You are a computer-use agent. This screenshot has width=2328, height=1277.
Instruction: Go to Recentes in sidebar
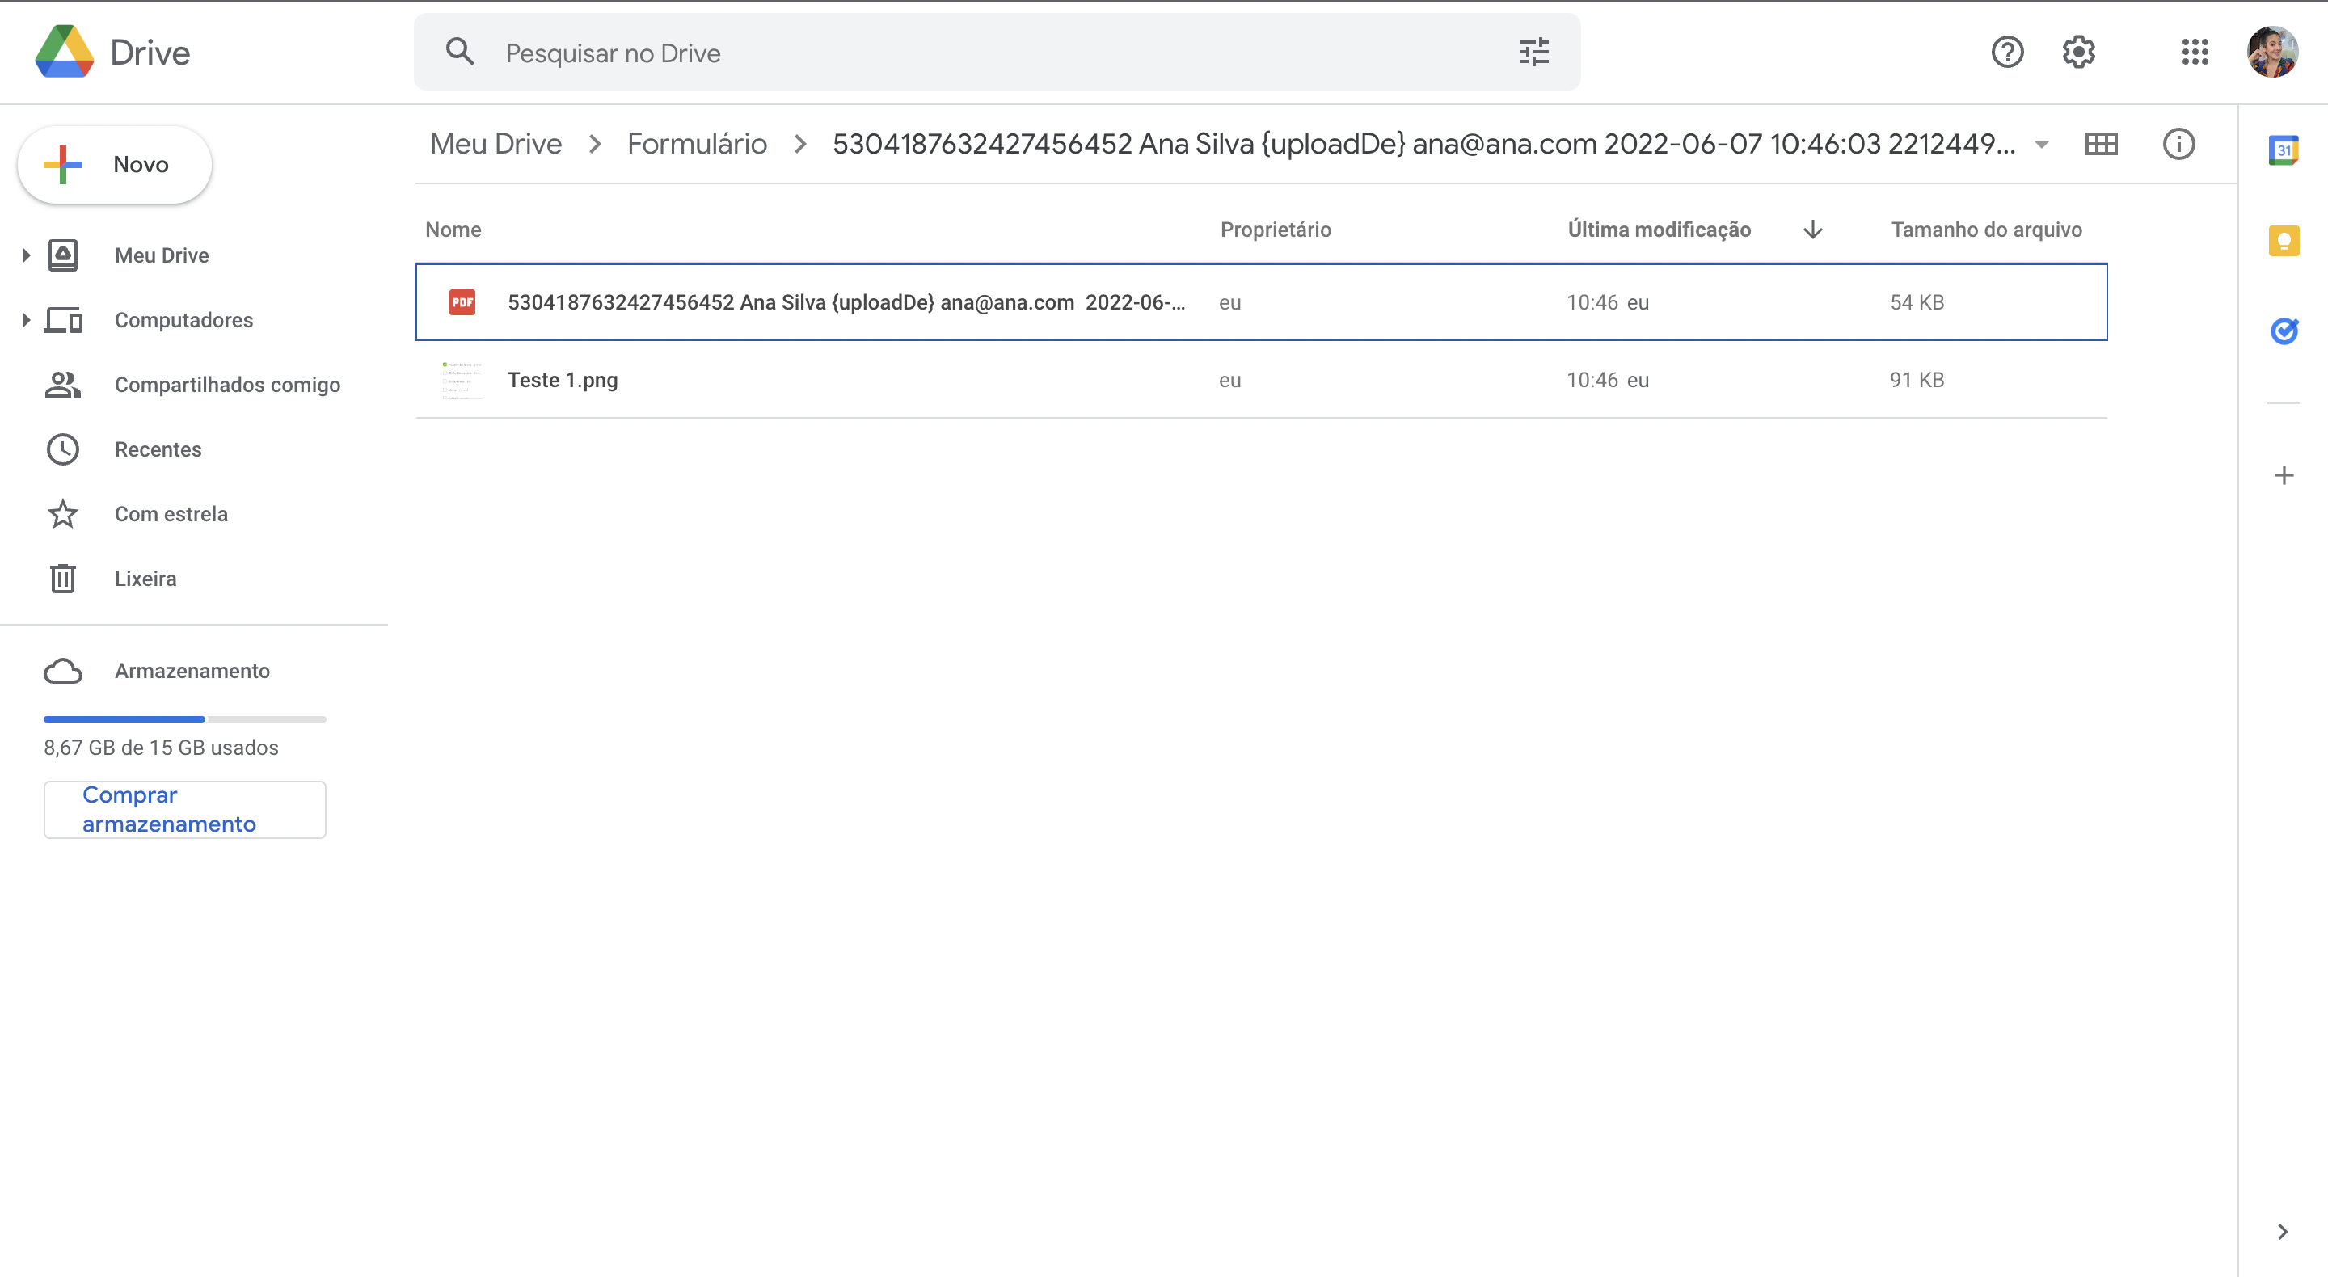click(158, 449)
